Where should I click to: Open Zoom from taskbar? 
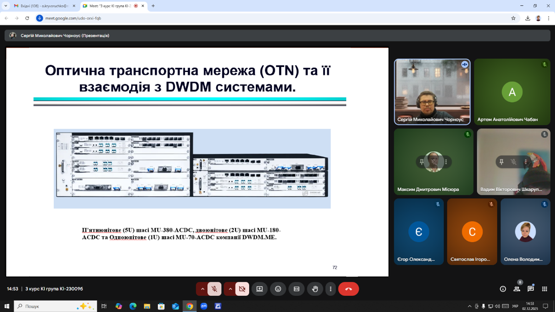pyautogui.click(x=204, y=306)
